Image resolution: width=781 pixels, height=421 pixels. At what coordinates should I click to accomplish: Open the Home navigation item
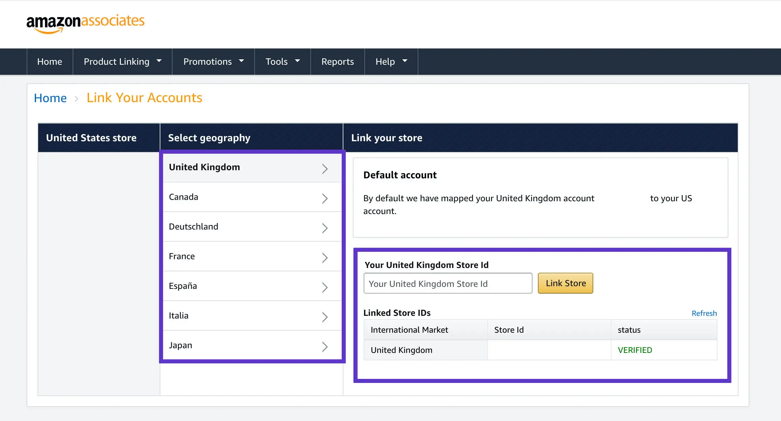(x=50, y=62)
